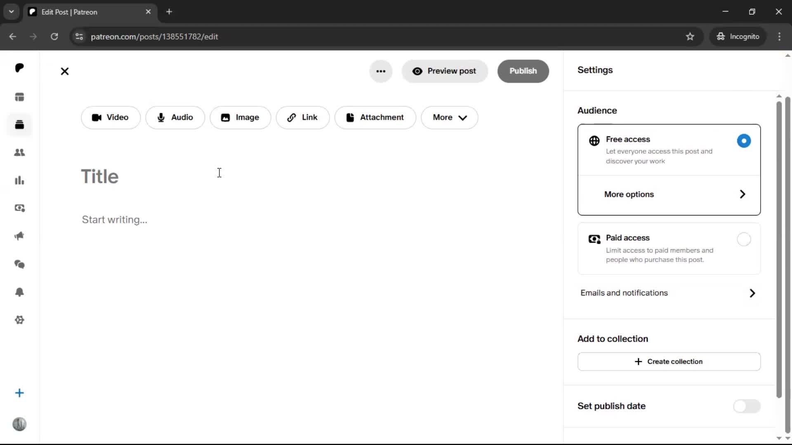Open the chats bubble icon
The height and width of the screenshot is (445, 792).
19,264
